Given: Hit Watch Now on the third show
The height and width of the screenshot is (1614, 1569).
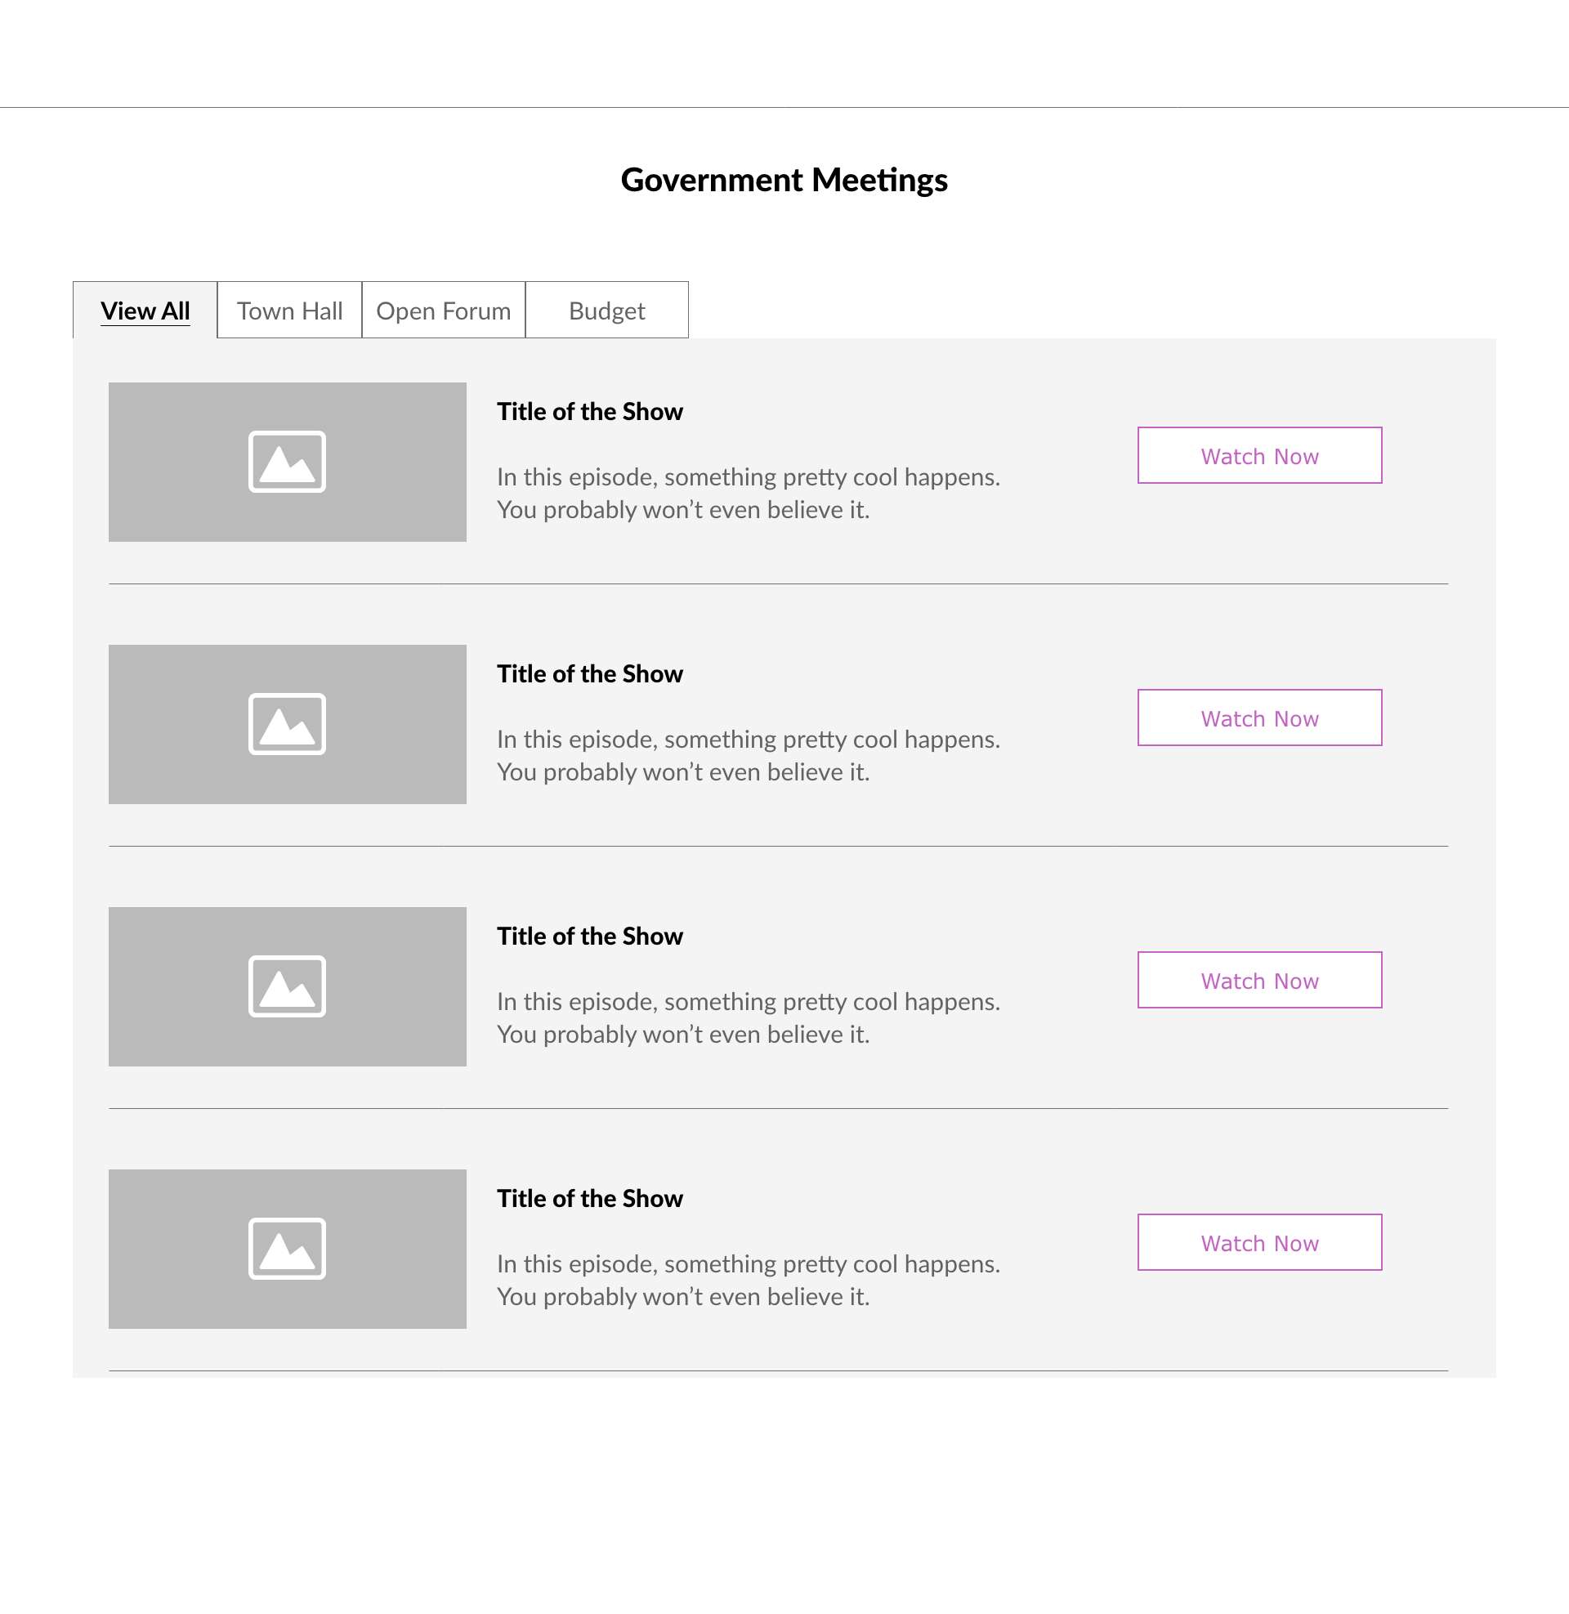Looking at the screenshot, I should 1259,980.
